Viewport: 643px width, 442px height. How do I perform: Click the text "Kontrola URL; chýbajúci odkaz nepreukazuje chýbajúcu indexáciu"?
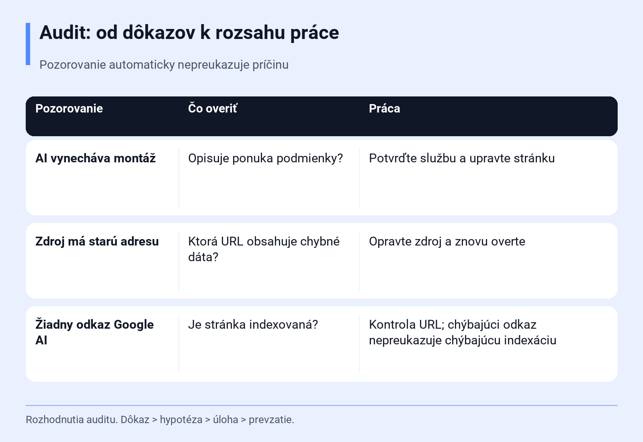[463, 332]
